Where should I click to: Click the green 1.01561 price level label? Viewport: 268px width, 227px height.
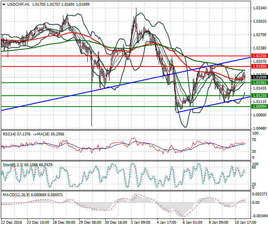[259, 83]
